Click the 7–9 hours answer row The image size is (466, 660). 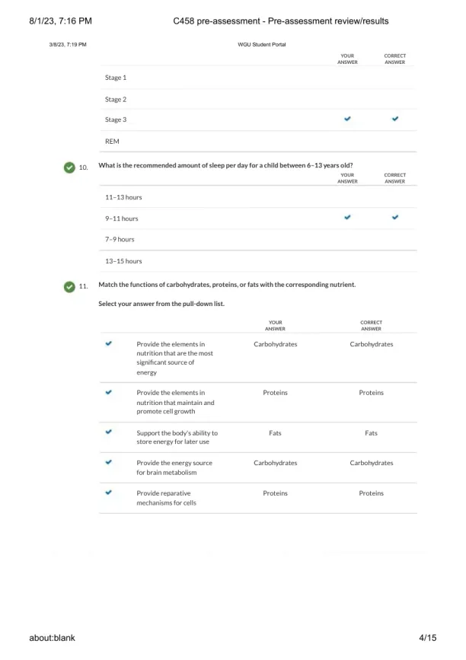click(x=120, y=240)
